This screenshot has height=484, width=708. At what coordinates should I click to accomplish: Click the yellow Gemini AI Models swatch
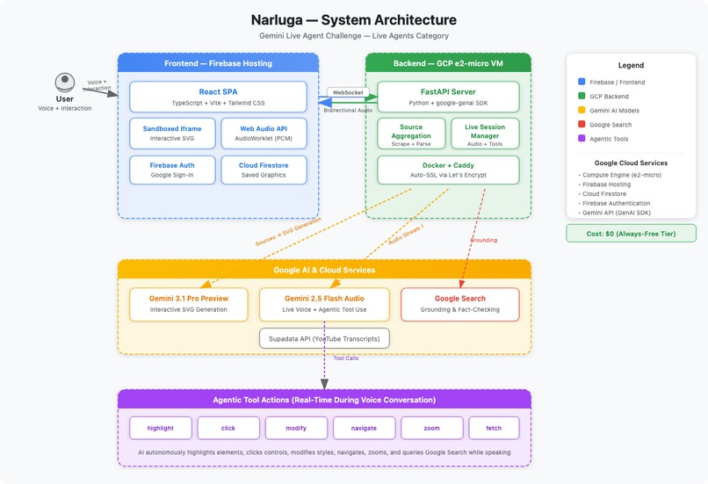(x=582, y=110)
